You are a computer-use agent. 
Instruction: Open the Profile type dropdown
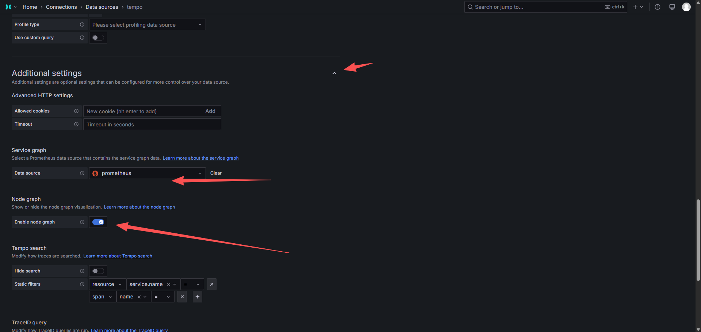tap(147, 25)
